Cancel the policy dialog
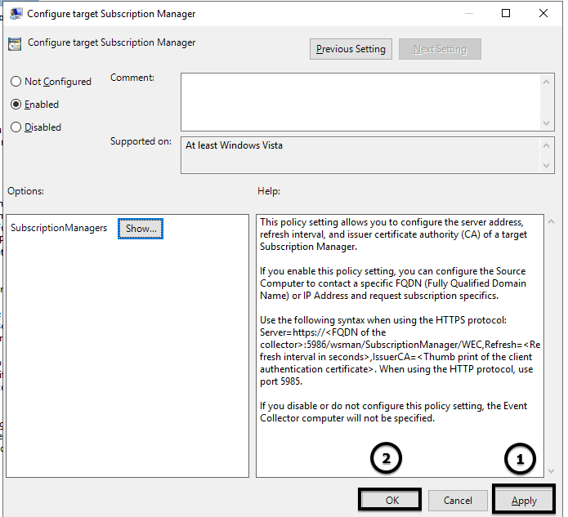The image size is (568, 517). pos(458,501)
